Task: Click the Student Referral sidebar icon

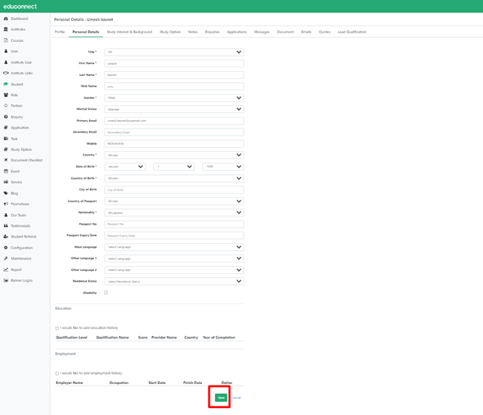Action: click(x=5, y=237)
